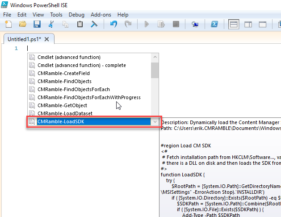
Task: Close the Untitled1.ps1 tab
Action: (46, 39)
